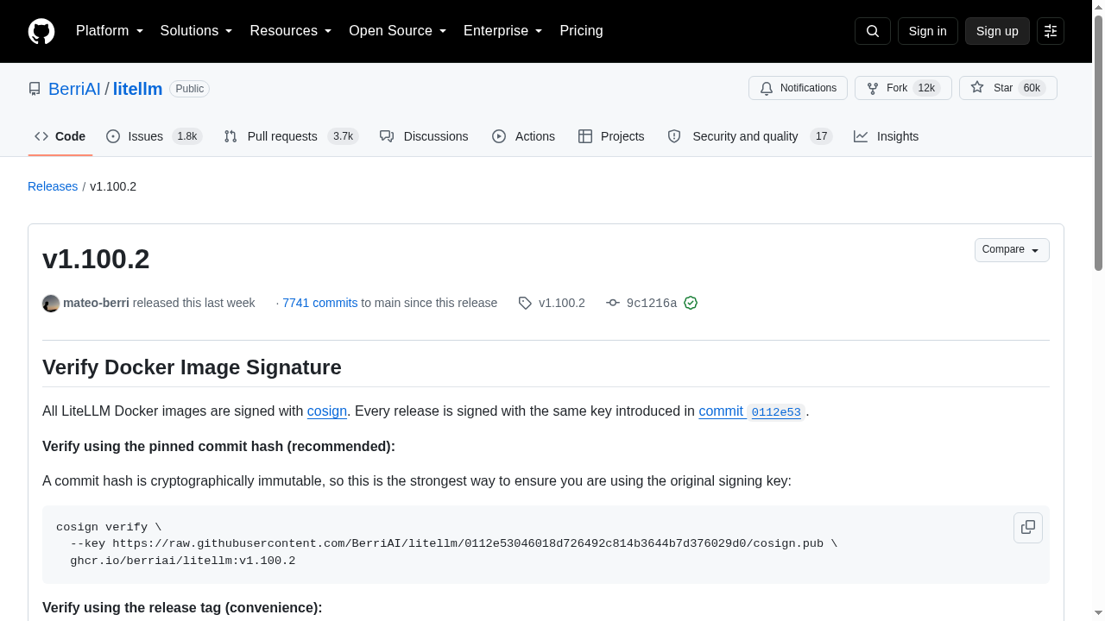1105x621 pixels.
Task: Fork the litellm repository
Action: [x=903, y=88]
